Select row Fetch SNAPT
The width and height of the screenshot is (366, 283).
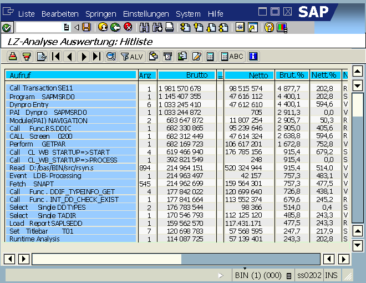point(71,184)
